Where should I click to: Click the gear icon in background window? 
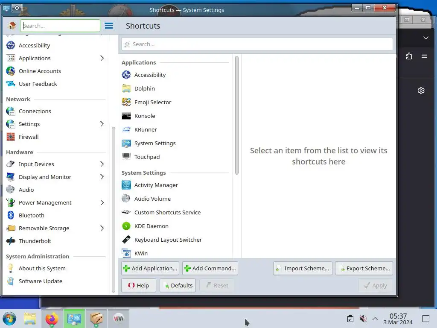421,91
